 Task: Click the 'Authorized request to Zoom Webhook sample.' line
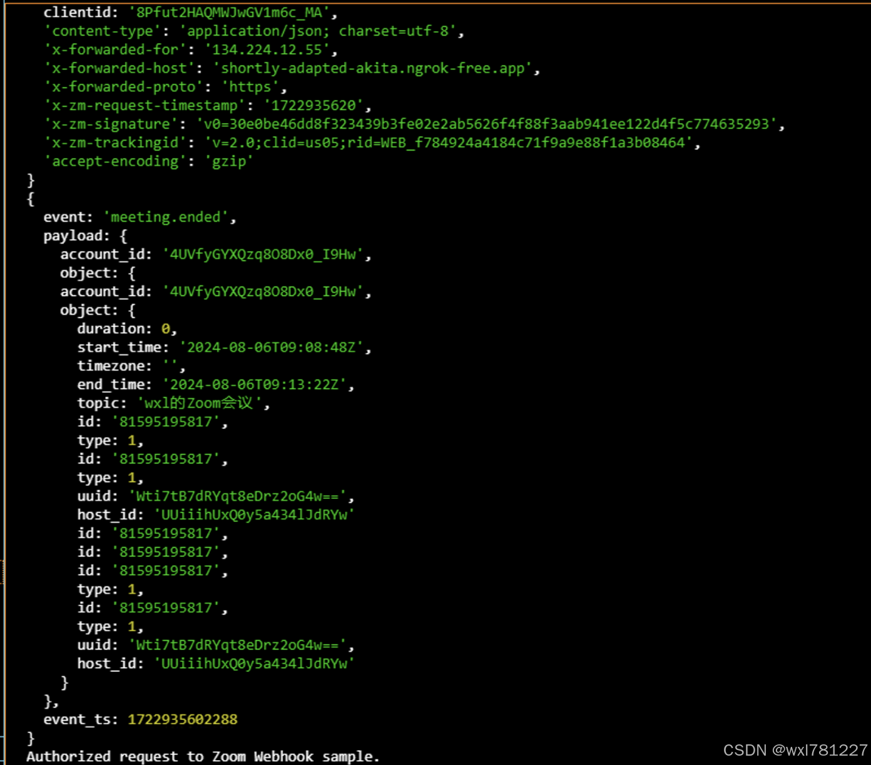point(203,756)
